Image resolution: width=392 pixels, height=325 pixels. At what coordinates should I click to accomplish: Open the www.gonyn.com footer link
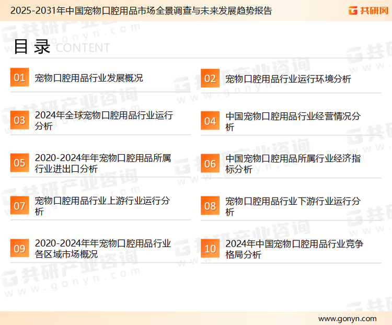coord(347,319)
